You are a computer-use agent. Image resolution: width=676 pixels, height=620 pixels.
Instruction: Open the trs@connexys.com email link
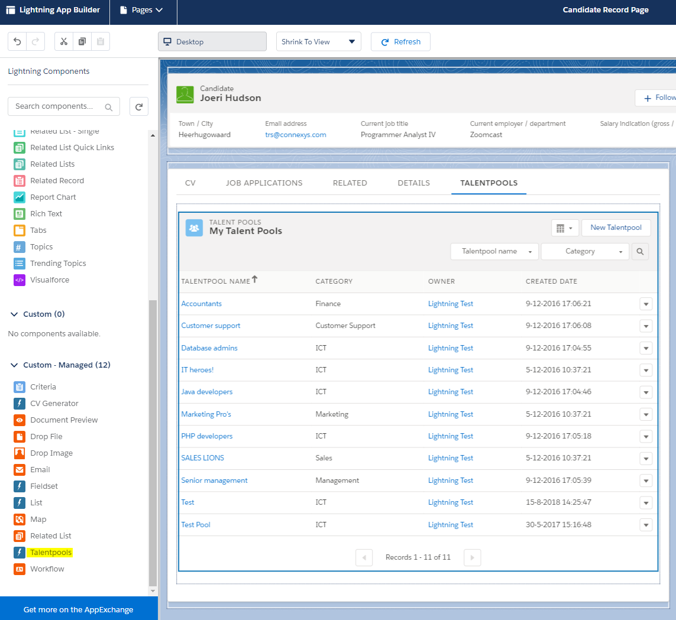tap(296, 135)
